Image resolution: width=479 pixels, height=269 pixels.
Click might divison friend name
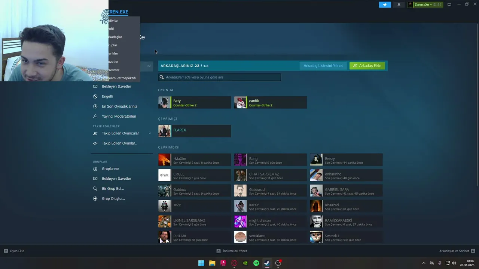(x=260, y=220)
